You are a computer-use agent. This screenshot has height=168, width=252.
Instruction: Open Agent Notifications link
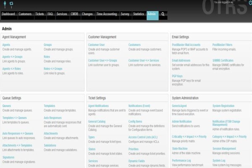point(98,106)
